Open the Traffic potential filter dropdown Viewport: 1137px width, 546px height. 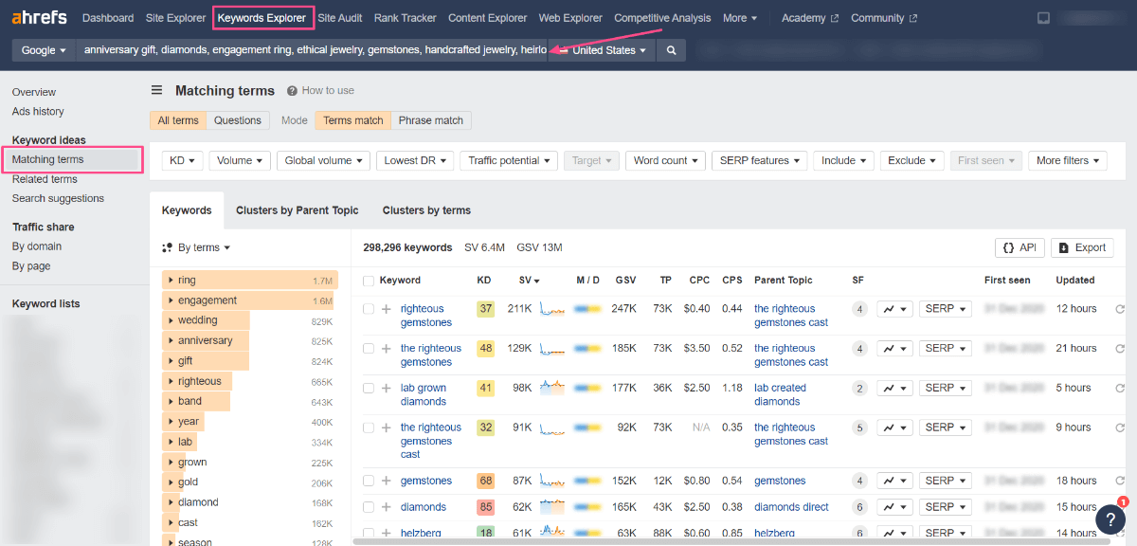tap(509, 160)
